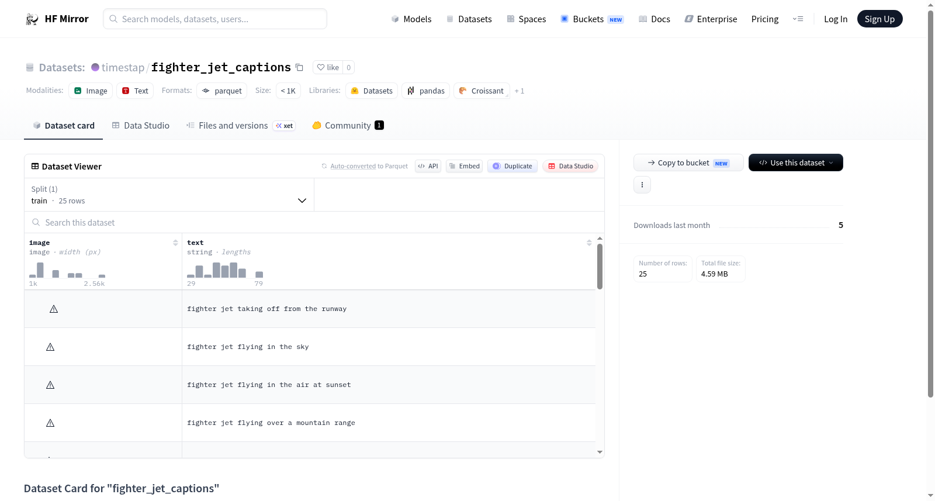Open Models in the top navigation
This screenshot has width=935, height=501.
coord(411,19)
